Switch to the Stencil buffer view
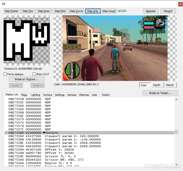The image size is (183, 171). point(170,85)
